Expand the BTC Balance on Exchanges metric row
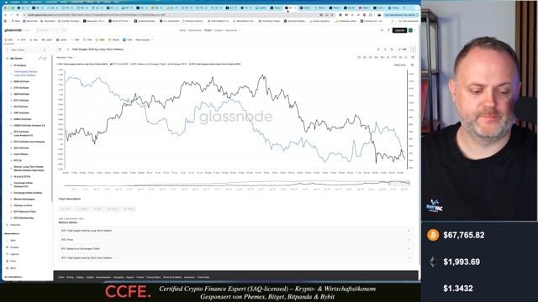The width and height of the screenshot is (538, 302). 235,248
